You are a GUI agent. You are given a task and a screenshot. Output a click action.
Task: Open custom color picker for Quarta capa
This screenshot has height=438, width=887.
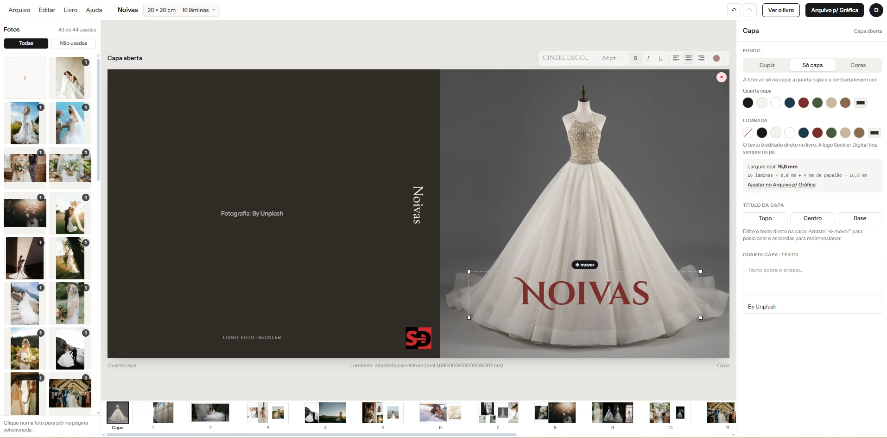(860, 103)
